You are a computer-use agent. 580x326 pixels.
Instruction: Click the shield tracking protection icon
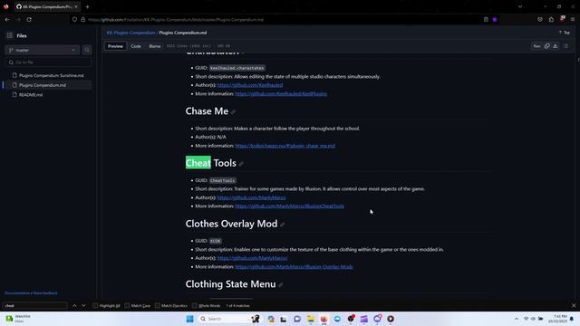coord(74,20)
